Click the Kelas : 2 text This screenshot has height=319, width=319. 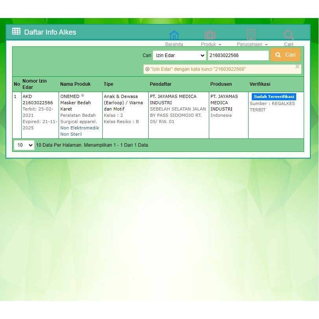113,115
